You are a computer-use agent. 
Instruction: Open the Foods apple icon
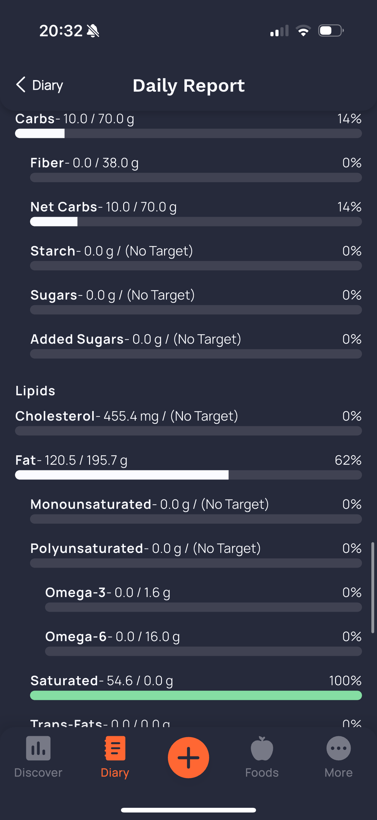coord(262,748)
